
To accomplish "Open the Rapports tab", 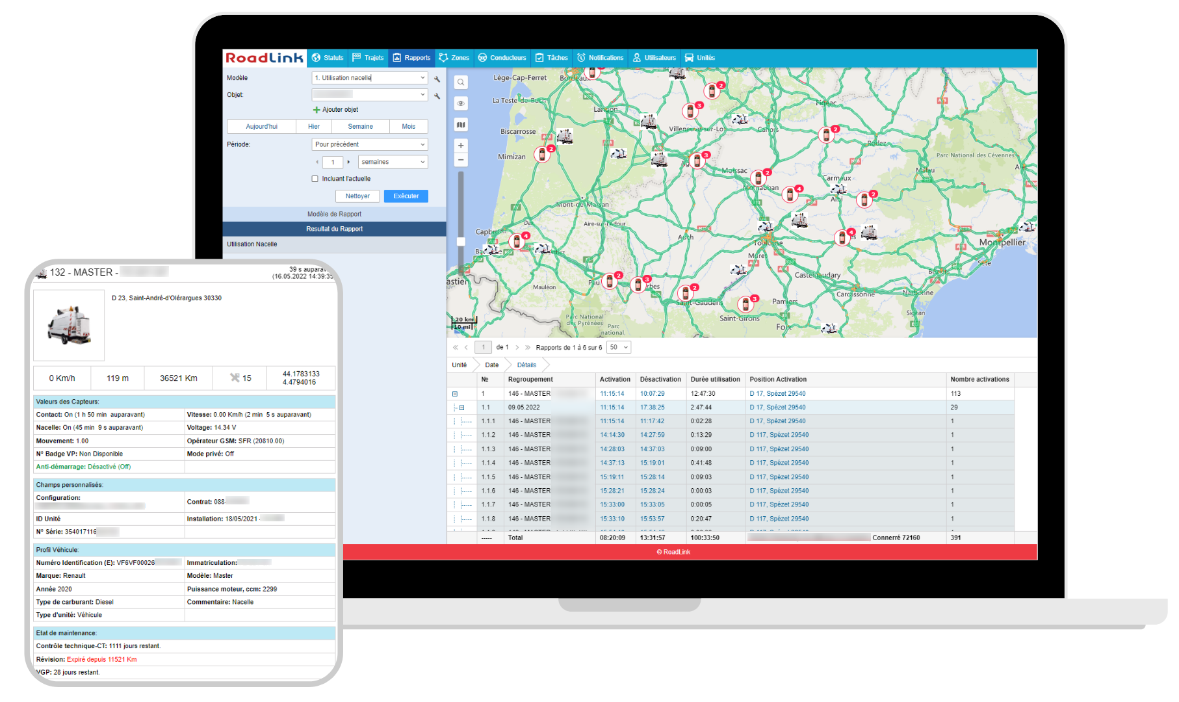I will click(x=411, y=58).
